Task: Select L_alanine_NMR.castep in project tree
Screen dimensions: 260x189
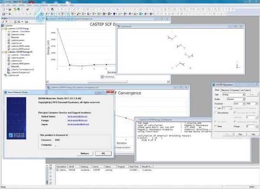Action: click(20, 46)
